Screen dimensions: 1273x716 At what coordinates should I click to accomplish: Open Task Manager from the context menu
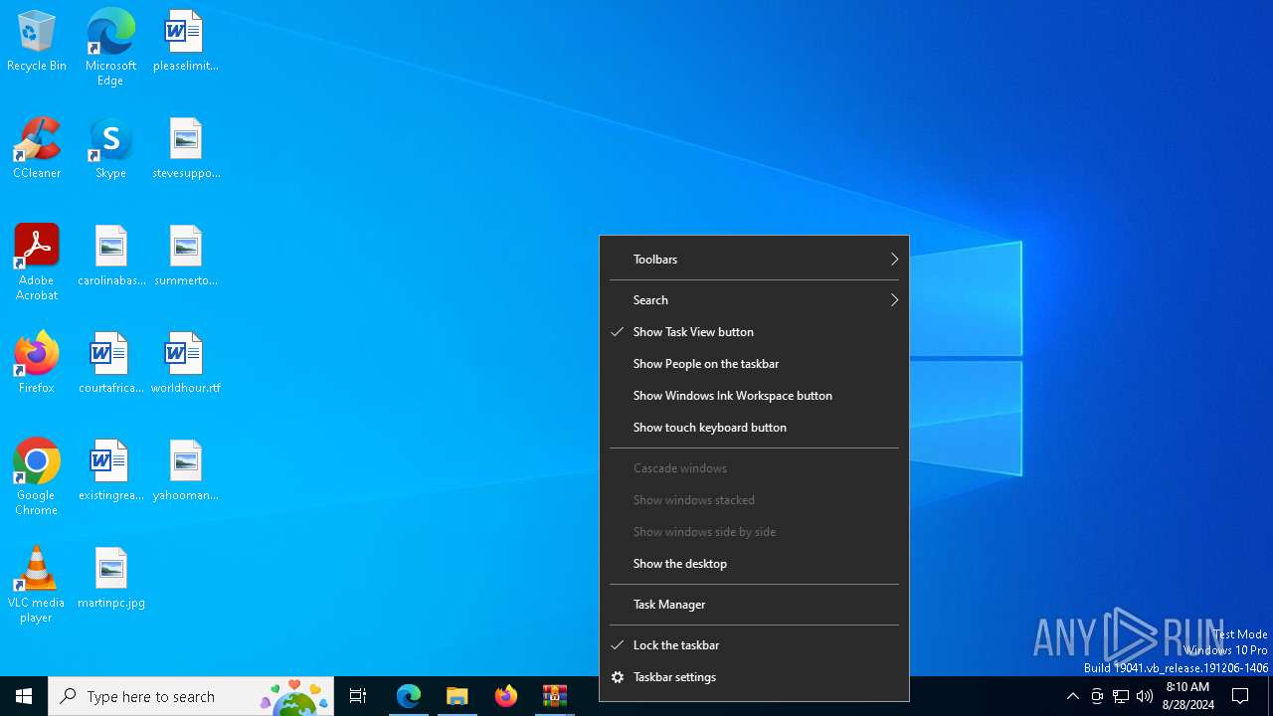coord(754,605)
